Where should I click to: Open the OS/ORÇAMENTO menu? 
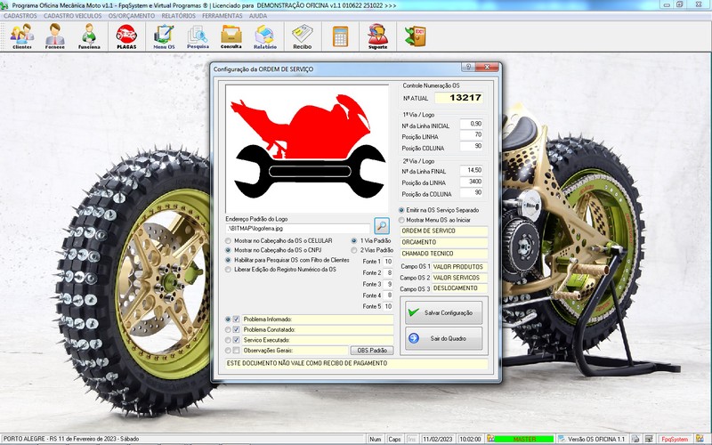pyautogui.click(x=131, y=15)
